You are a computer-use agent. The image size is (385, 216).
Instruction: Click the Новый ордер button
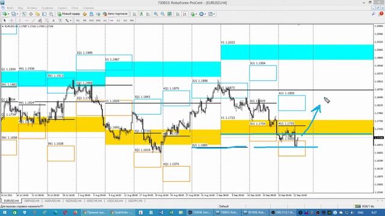[x=69, y=14]
